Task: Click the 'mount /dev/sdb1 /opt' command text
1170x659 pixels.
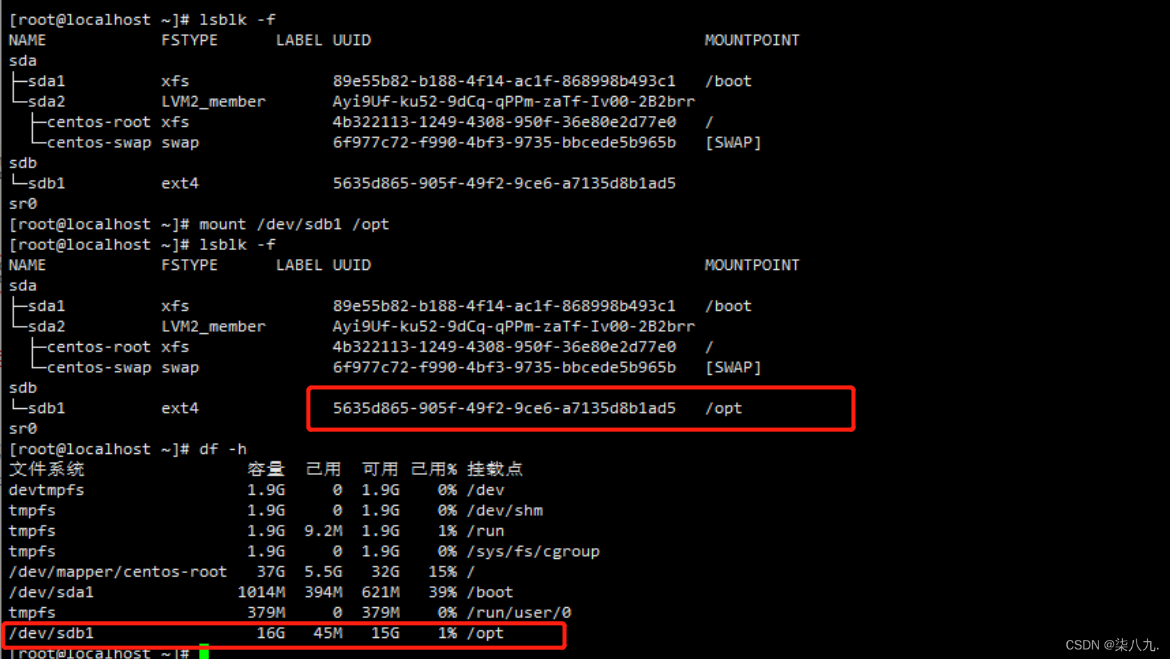Action: point(294,224)
